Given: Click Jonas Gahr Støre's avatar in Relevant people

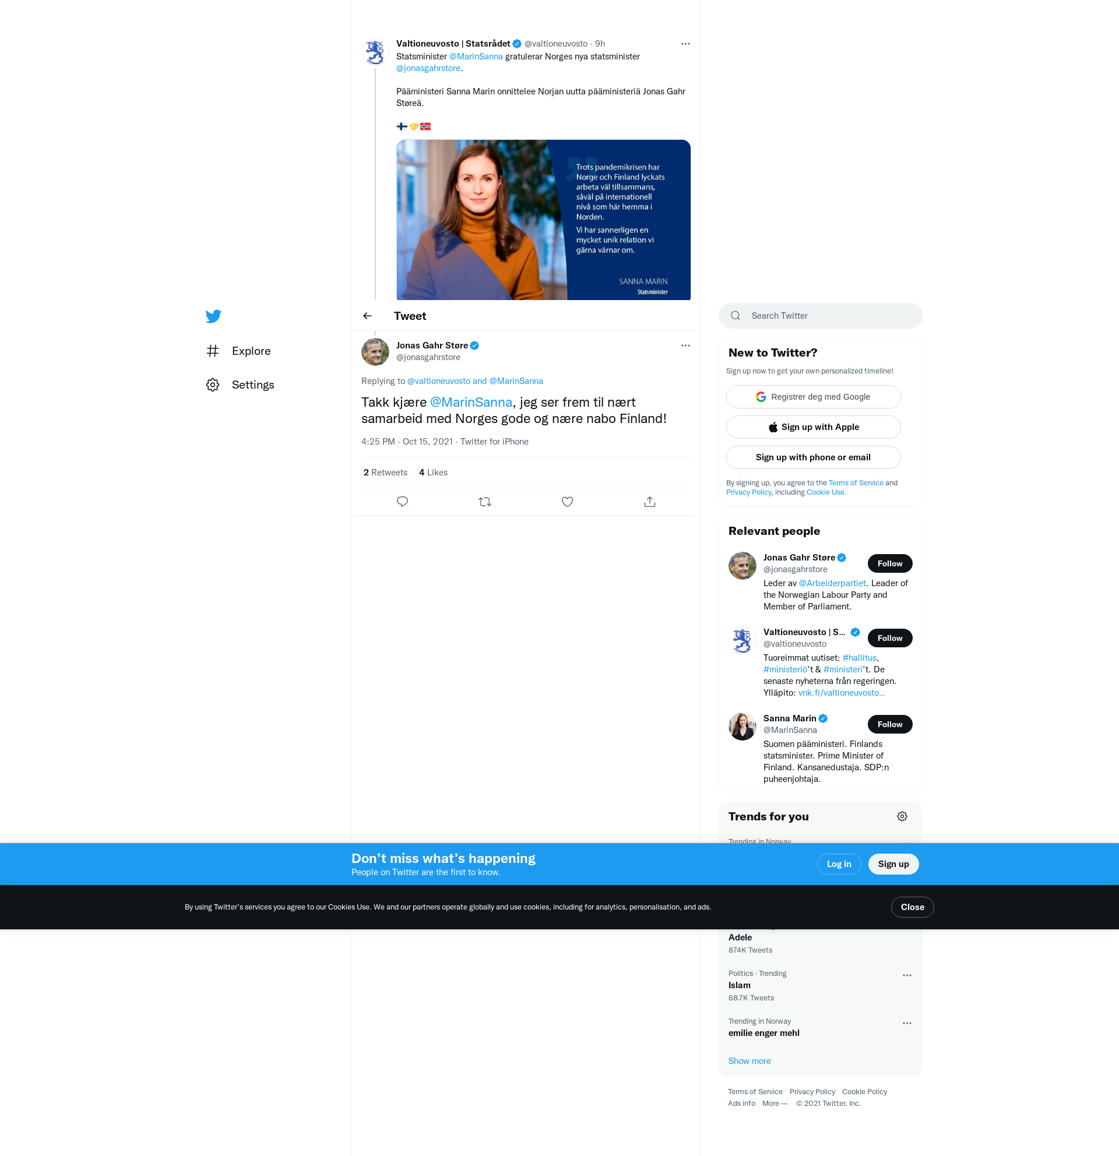Looking at the screenshot, I should [742, 566].
